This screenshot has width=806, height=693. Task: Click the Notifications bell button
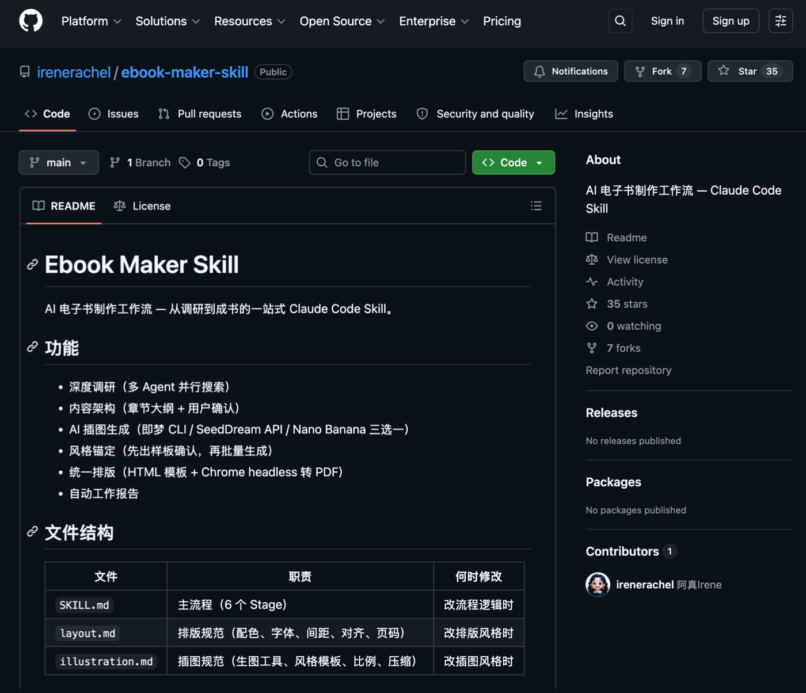[x=570, y=71]
